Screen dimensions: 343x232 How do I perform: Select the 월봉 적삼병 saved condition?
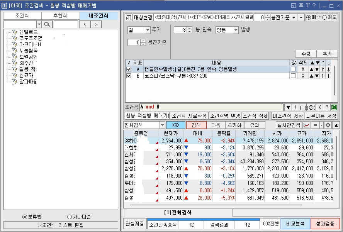(28, 69)
